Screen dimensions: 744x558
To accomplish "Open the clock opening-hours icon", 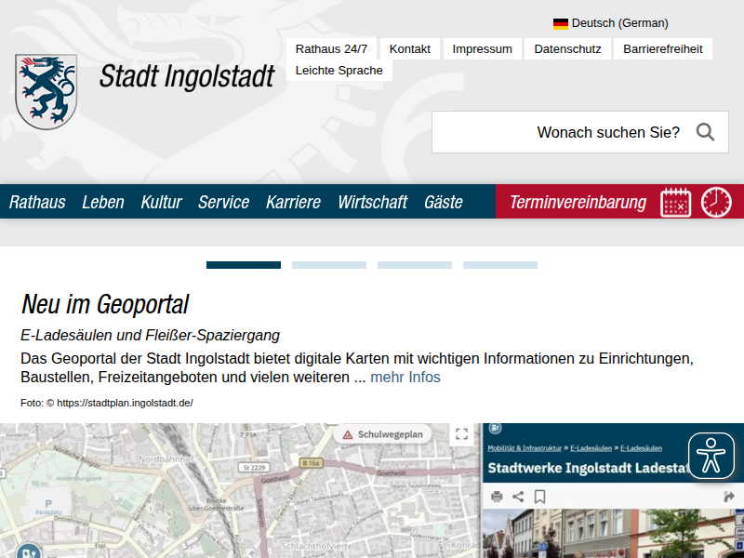I will coord(716,202).
